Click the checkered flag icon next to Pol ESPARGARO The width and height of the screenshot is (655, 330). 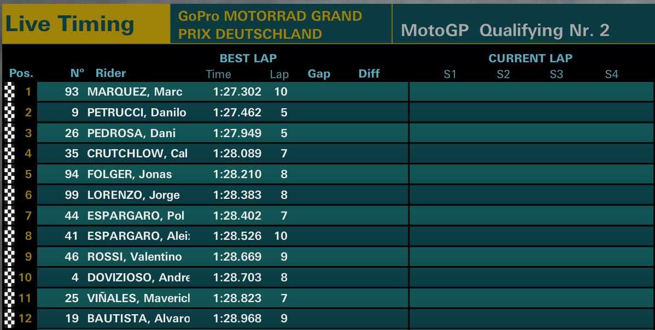(x=10, y=215)
